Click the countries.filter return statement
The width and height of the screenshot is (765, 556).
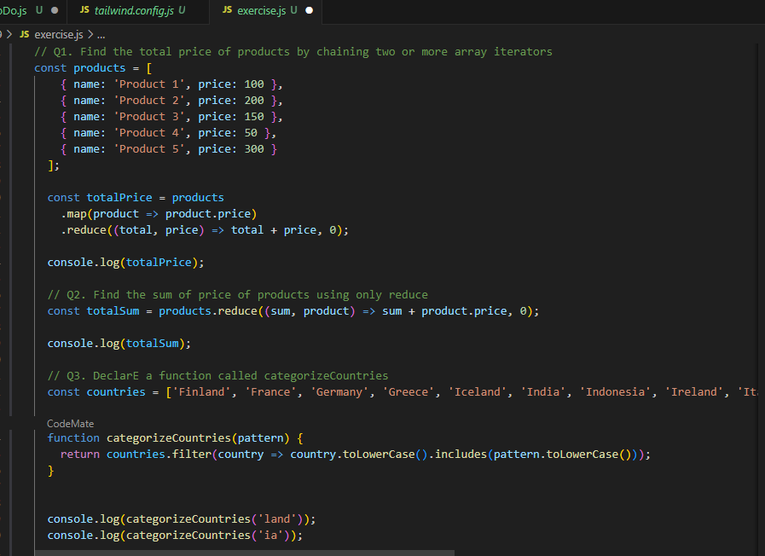[355, 454]
